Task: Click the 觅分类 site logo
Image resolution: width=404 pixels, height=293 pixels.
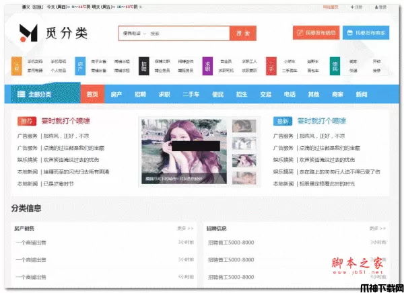Action: tap(53, 33)
